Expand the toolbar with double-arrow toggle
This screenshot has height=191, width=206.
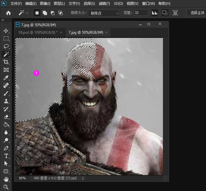3,20
